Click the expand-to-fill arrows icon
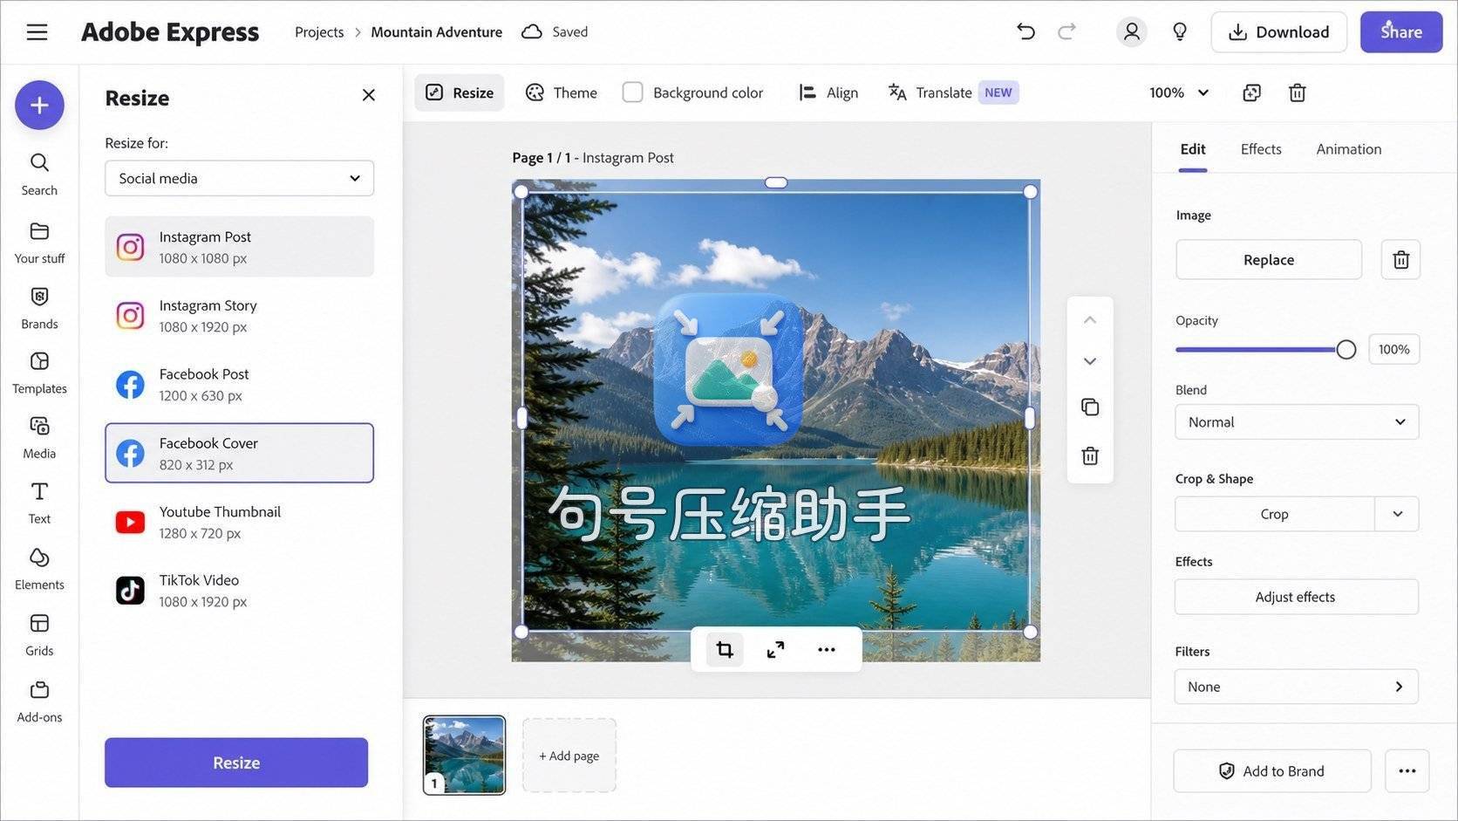 [x=775, y=649]
